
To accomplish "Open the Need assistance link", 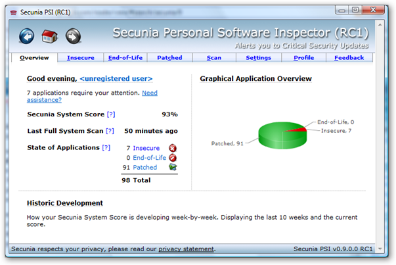I will [x=92, y=97].
